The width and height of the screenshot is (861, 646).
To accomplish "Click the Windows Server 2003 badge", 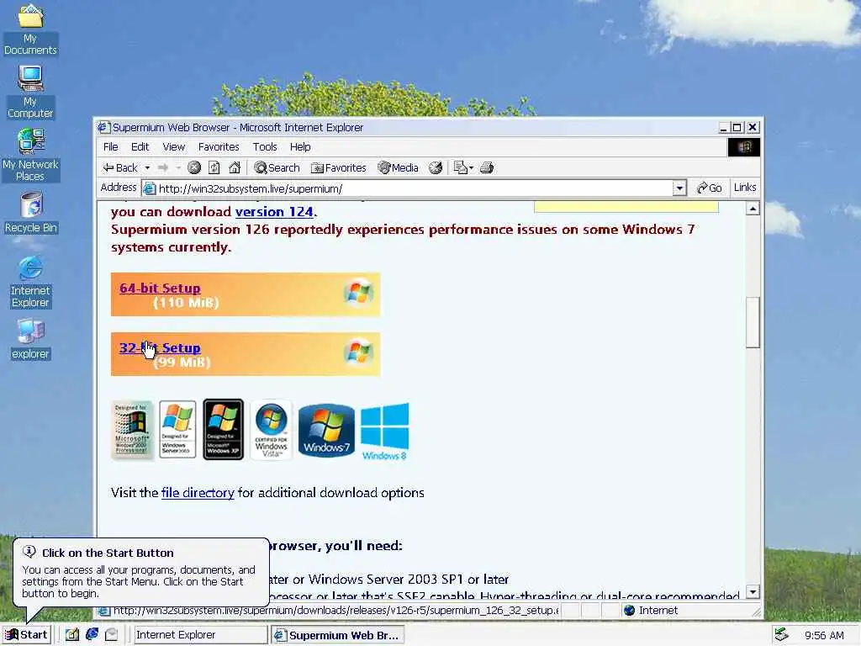I will [177, 430].
